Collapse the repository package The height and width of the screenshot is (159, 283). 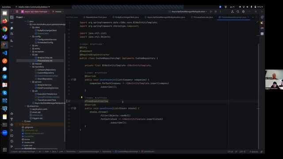point(31,67)
